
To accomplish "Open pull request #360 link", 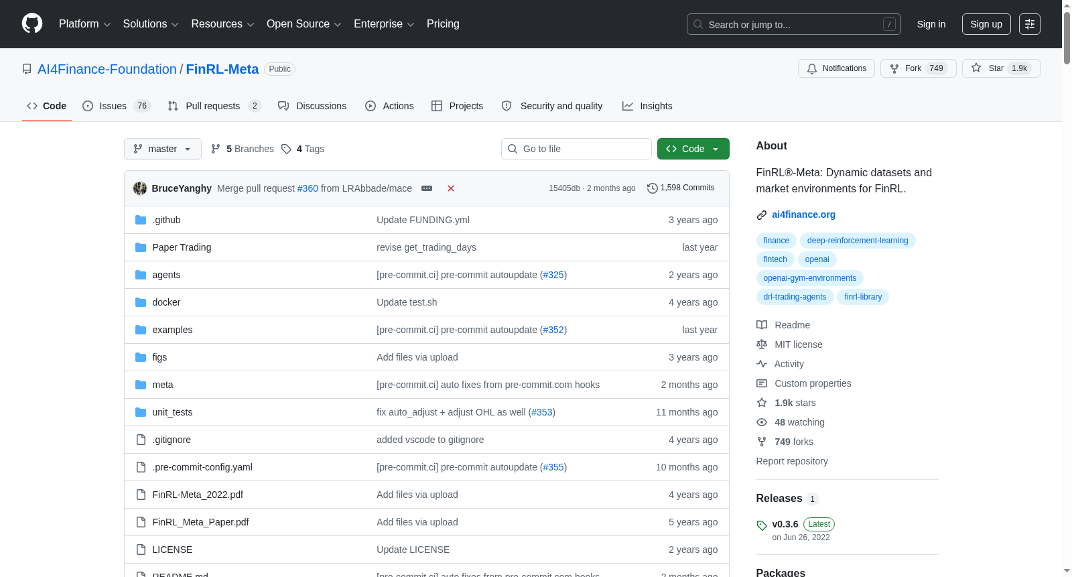I will click(x=308, y=188).
